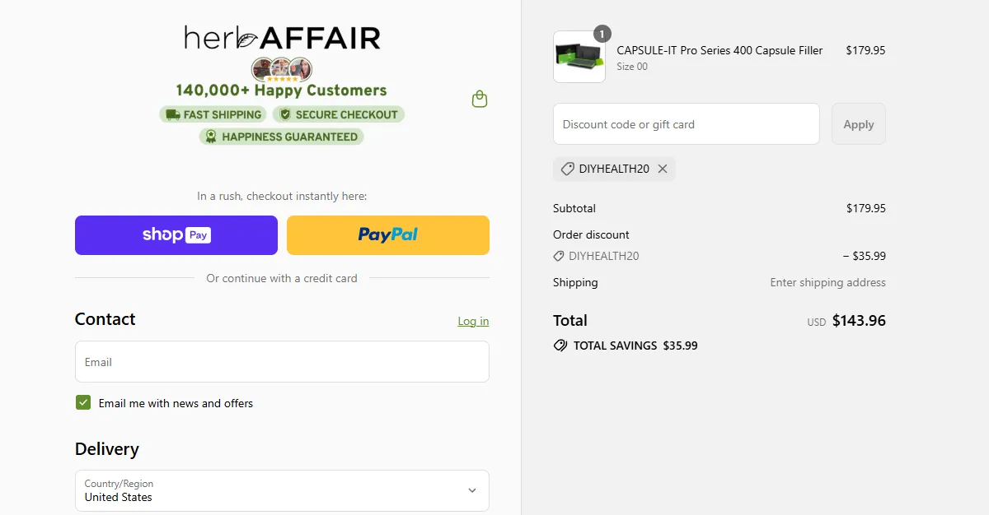Click the PayPal logo on the yellow button

387,234
